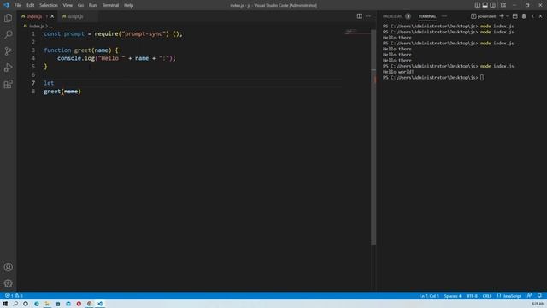Open CRLF end-of-line selector
This screenshot has height=308, width=547.
[x=487, y=296]
